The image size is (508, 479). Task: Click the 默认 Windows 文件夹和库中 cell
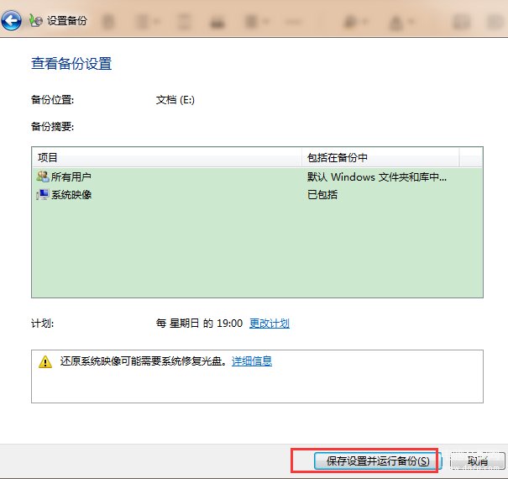377,176
